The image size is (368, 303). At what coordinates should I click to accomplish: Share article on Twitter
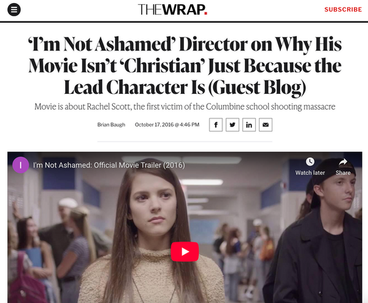point(232,125)
